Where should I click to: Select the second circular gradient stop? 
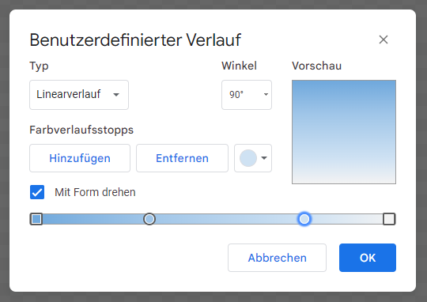[149, 219]
